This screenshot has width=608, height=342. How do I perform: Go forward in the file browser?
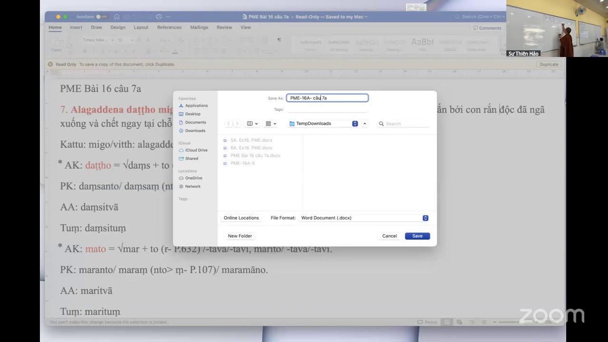(237, 123)
